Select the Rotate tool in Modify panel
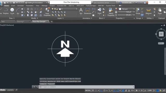The image size is (166, 93). [x=32, y=9]
